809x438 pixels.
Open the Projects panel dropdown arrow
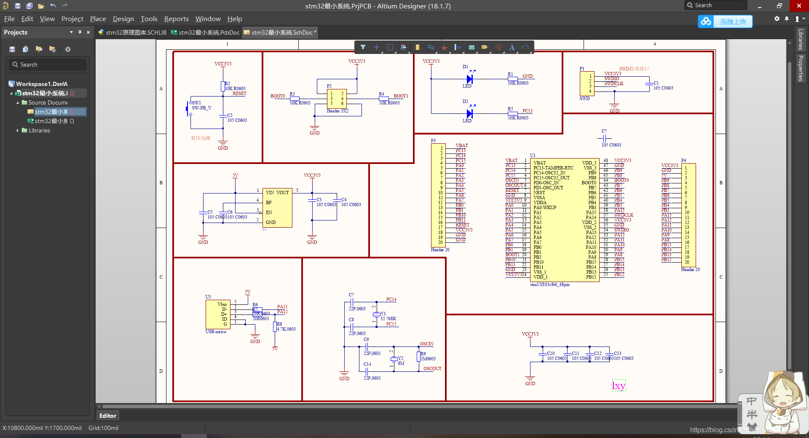71,32
